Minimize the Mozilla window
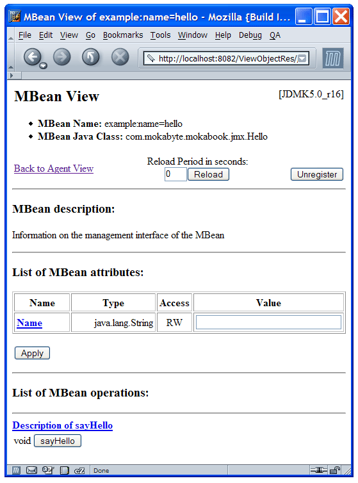 (x=304, y=17)
